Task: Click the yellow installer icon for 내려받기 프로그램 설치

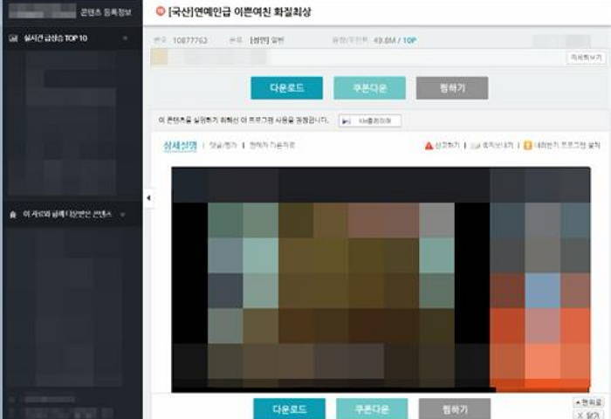Action: tap(527, 146)
